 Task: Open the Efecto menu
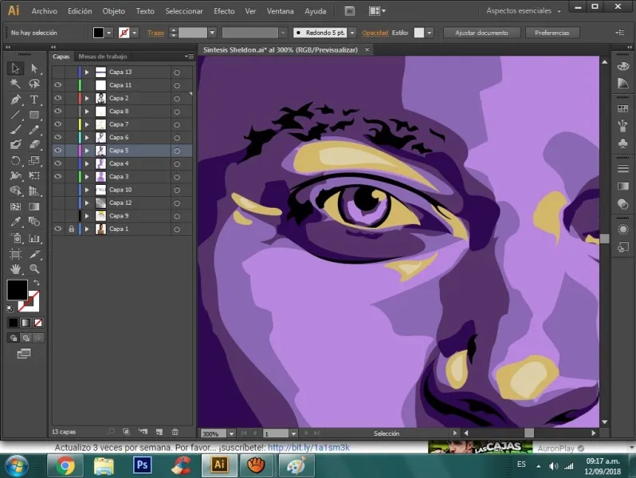click(224, 11)
